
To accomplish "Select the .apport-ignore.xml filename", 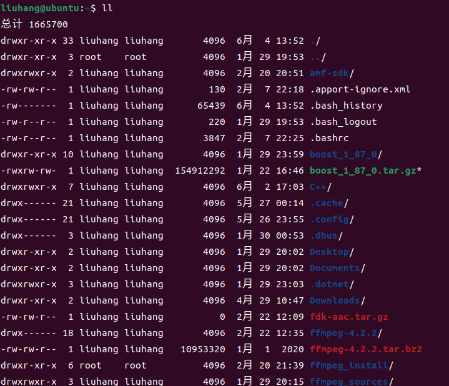I will [360, 89].
